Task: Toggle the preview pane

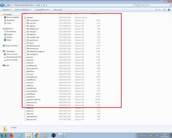Action: pyautogui.click(x=164, y=10)
